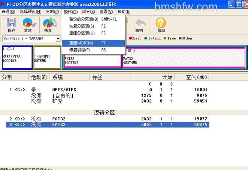Image resolution: width=248 pixels, height=170 pixels.
Task: Choose 重建分区表(U) menu entry
Action: point(94,33)
